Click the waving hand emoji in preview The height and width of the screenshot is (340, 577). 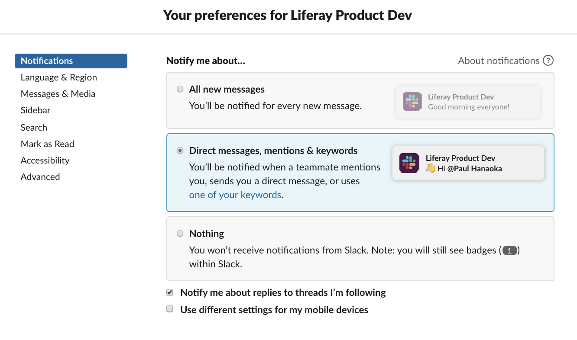430,169
